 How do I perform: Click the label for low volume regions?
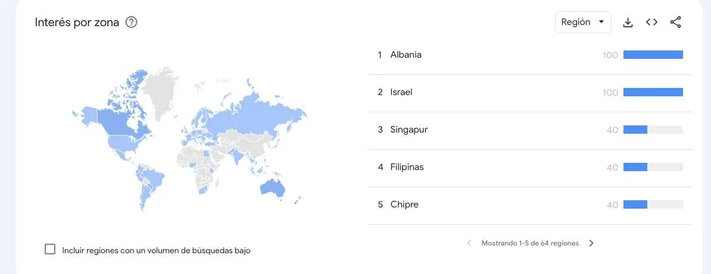pyautogui.click(x=156, y=250)
